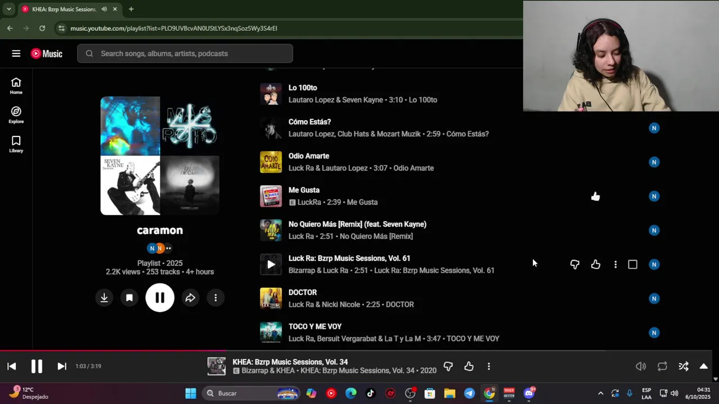Expand the player page with the up arrow
719x404 pixels.
pos(703,366)
